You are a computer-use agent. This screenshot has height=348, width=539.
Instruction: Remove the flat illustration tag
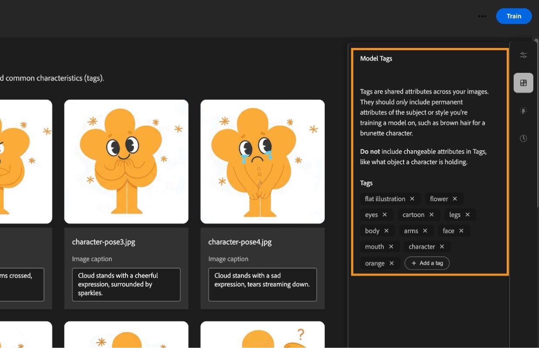click(x=412, y=199)
